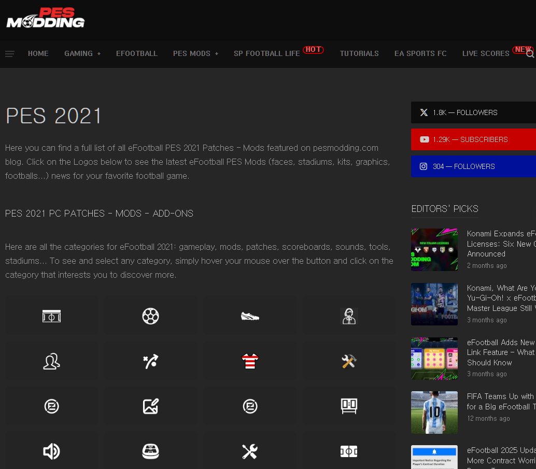Image resolution: width=536 pixels, height=469 pixels.
Task: Open the speaker sounds category icon
Action: [51, 451]
